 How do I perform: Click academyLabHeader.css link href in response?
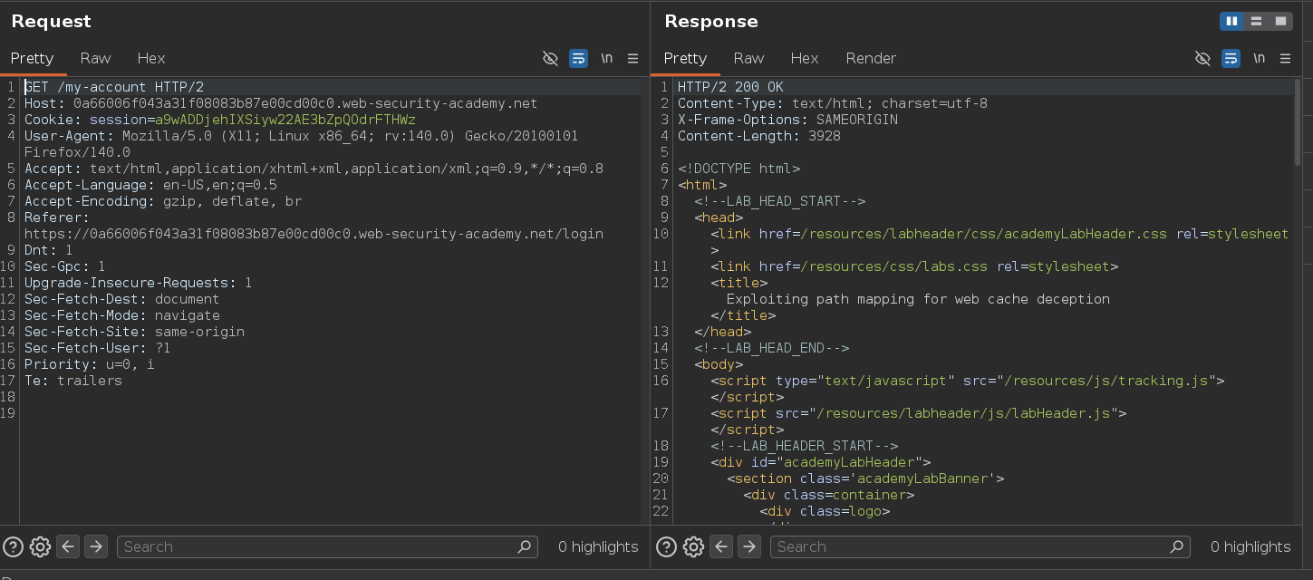point(983,234)
